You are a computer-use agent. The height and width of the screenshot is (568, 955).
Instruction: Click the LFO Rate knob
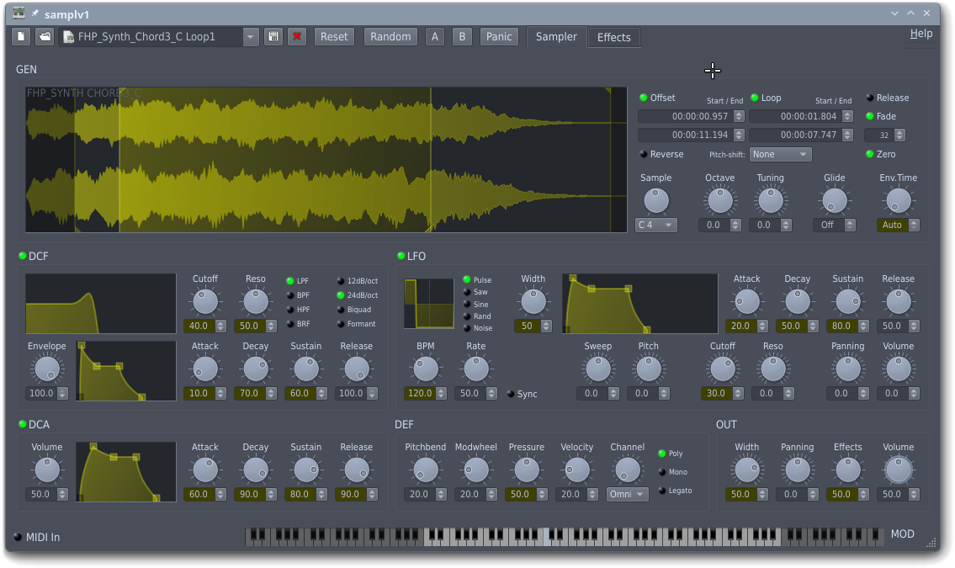pyautogui.click(x=476, y=369)
